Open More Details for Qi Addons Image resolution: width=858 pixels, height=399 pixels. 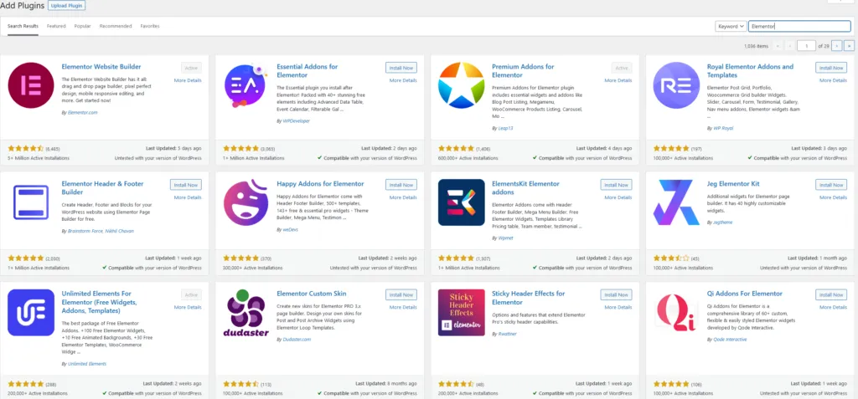(834, 307)
